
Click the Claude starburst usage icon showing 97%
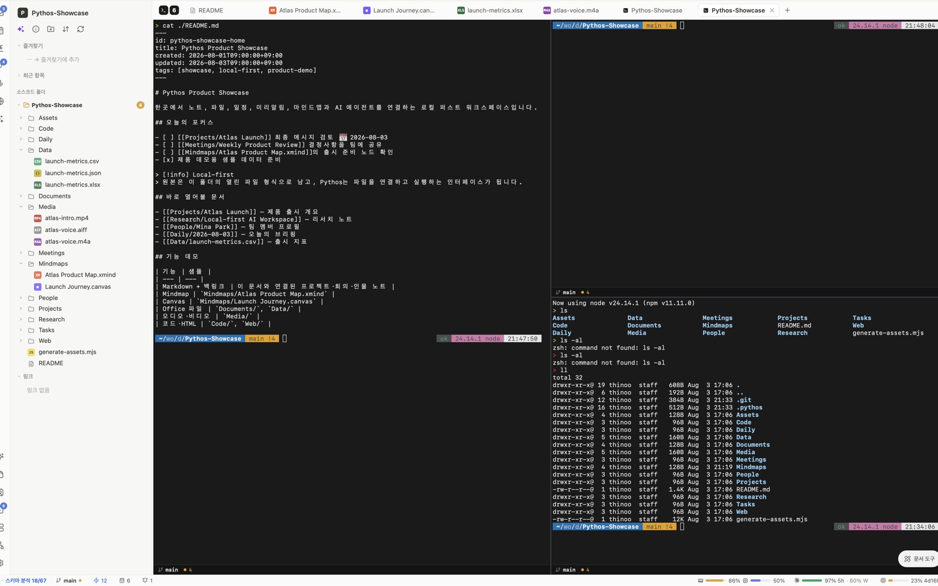point(797,581)
